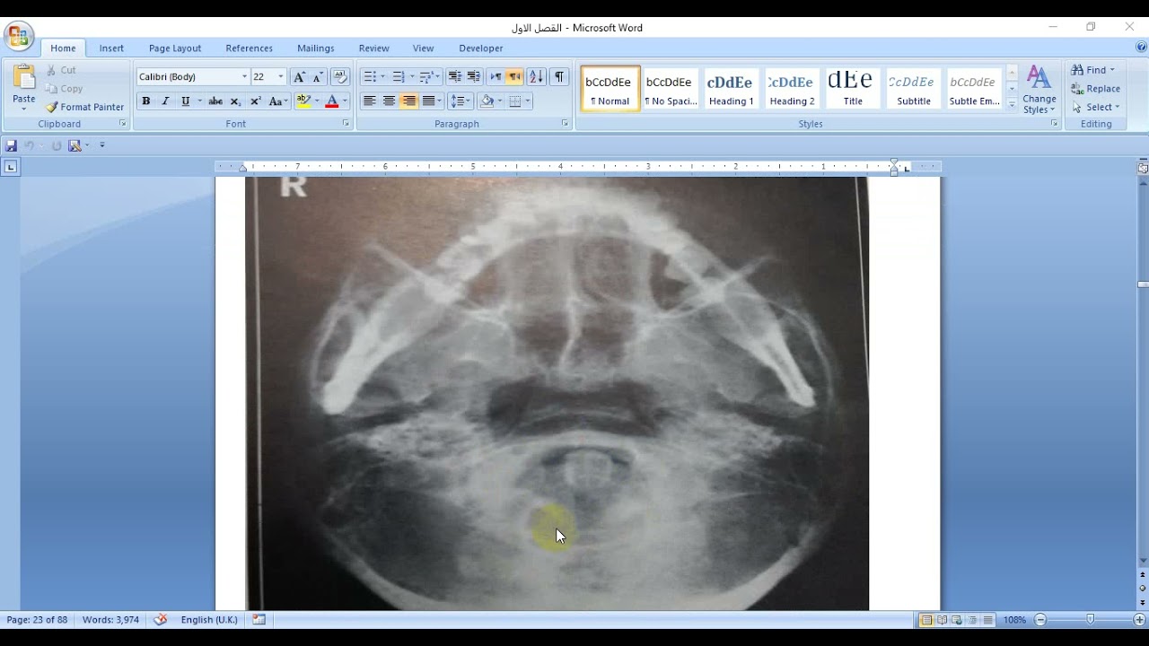Set Right-to-Left text direction
The width and height of the screenshot is (1149, 646).
coord(515,77)
